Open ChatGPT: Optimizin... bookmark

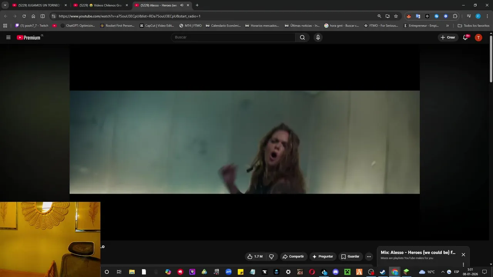pyautogui.click(x=77, y=26)
